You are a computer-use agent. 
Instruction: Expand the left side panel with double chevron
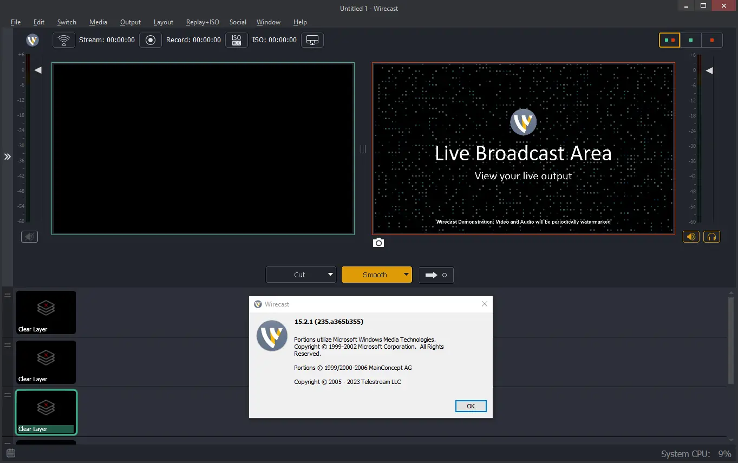coord(8,156)
